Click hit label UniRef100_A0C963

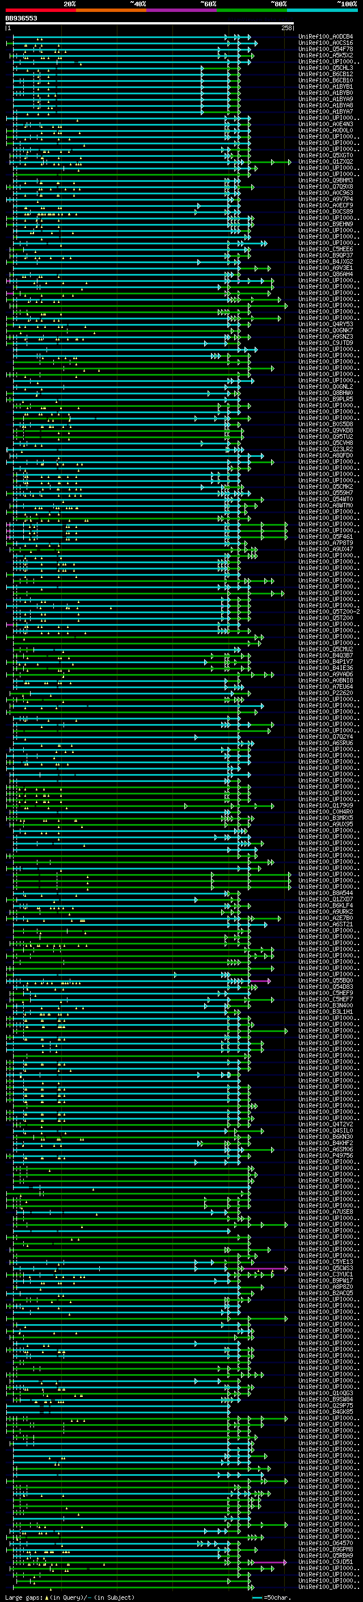[326, 193]
